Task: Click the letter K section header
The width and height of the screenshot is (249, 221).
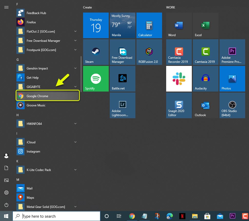Action: [x=17, y=161]
